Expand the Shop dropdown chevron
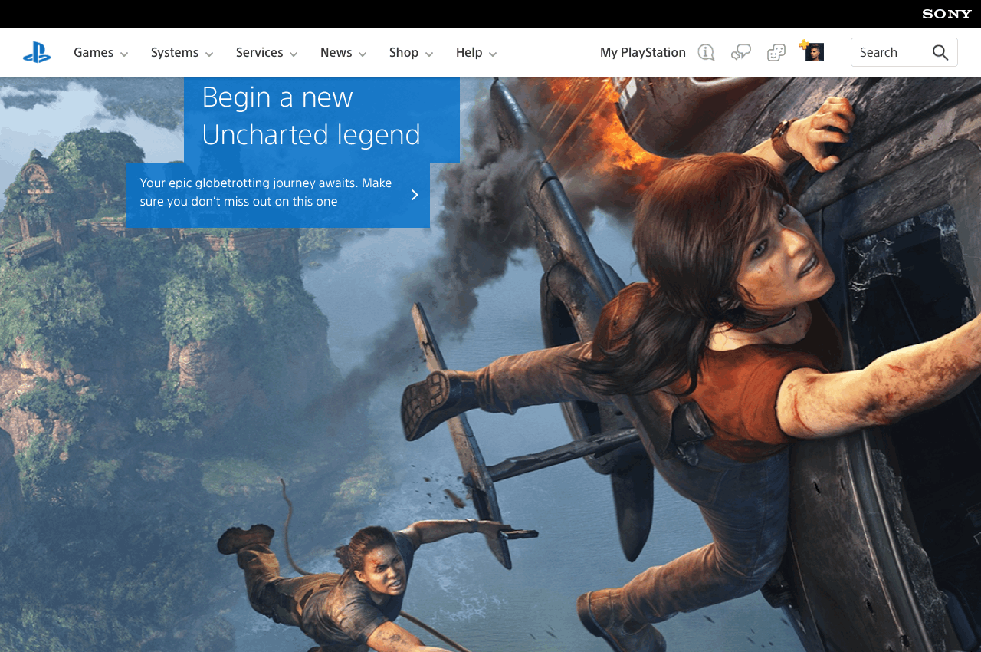981x652 pixels. (x=429, y=54)
